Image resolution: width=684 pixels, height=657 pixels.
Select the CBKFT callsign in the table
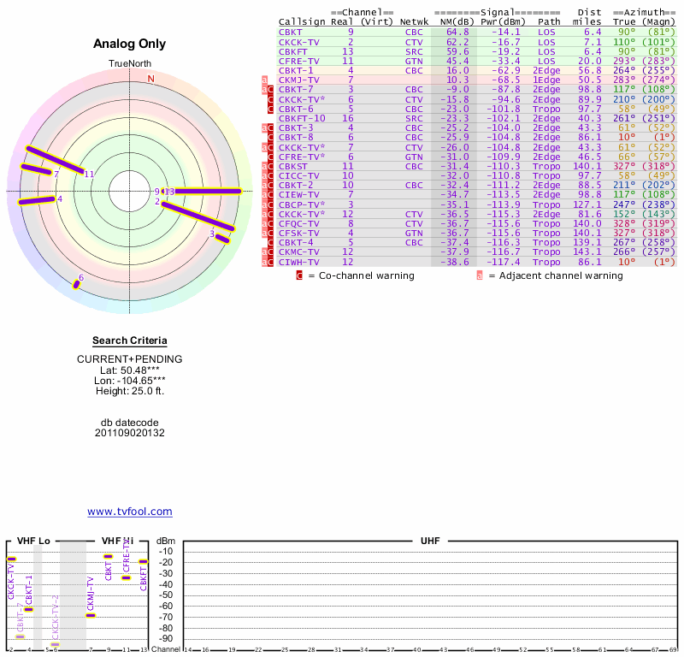point(292,51)
